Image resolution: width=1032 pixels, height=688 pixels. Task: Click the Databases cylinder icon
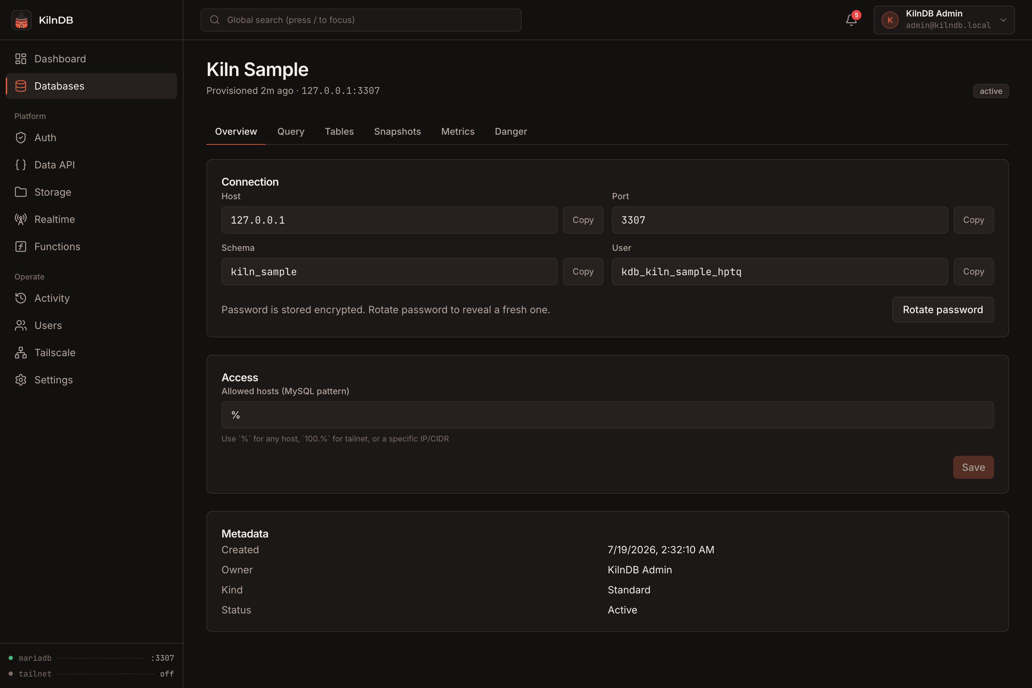click(x=21, y=86)
